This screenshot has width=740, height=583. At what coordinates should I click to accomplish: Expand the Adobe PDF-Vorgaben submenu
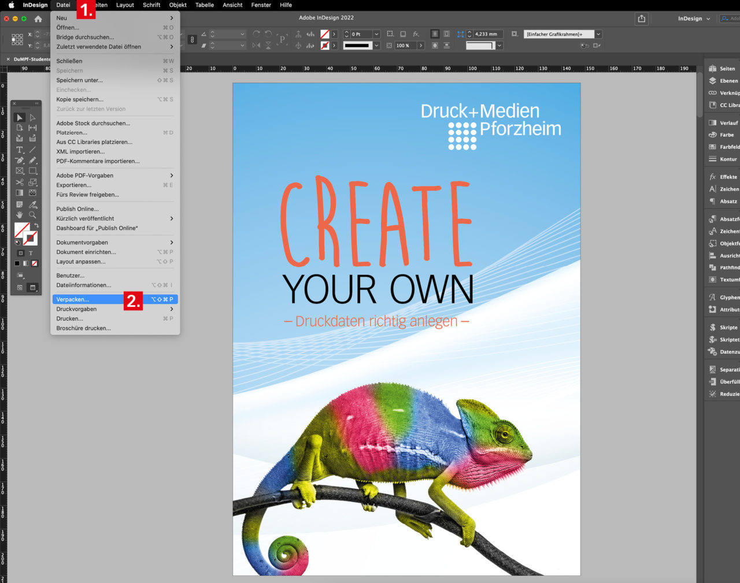(x=84, y=175)
